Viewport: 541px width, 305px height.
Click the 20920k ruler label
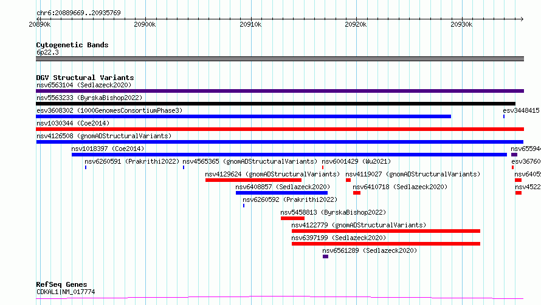pyautogui.click(x=356, y=24)
